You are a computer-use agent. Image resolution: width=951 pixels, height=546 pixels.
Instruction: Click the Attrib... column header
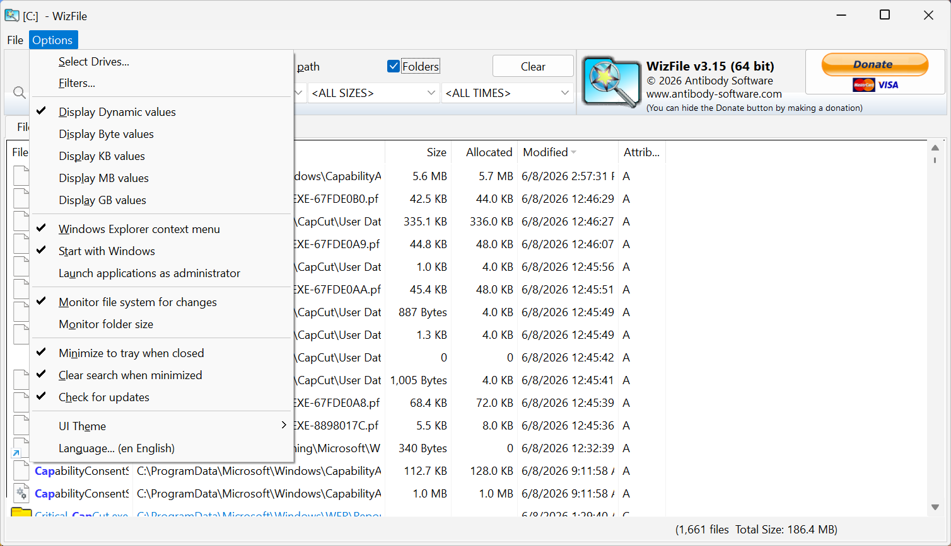click(x=642, y=152)
